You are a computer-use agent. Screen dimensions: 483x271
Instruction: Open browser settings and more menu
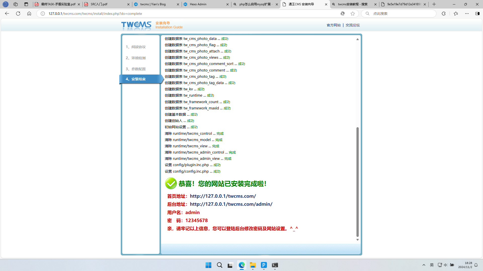pyautogui.click(x=467, y=14)
